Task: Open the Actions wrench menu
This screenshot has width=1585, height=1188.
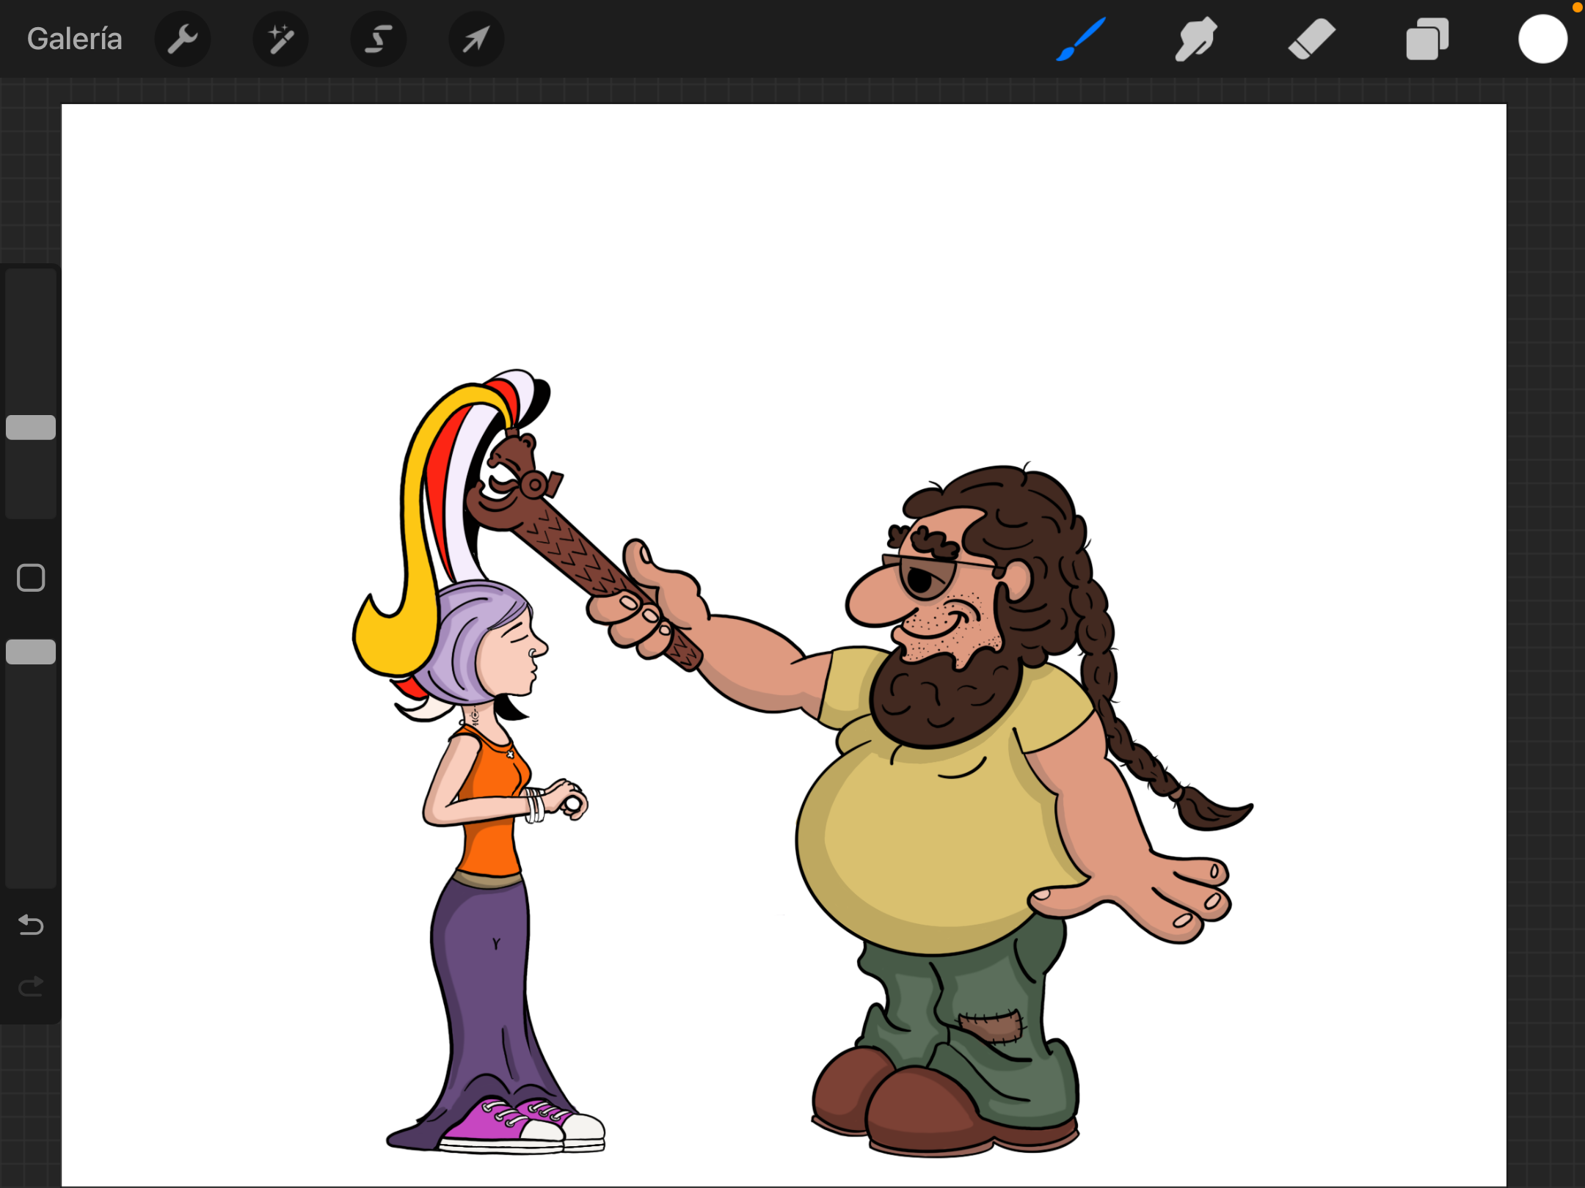Action: pyautogui.click(x=183, y=39)
